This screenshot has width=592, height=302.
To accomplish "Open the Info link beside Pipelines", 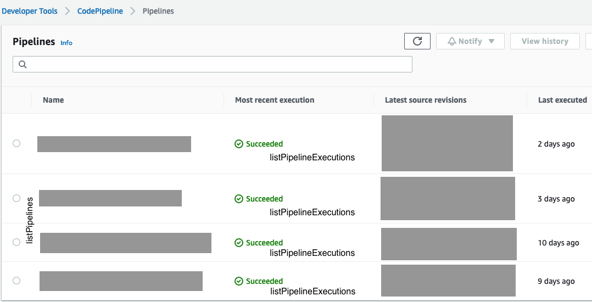I will 66,43.
